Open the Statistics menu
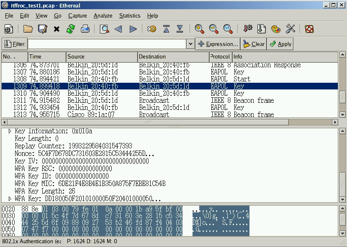This screenshot has width=347, height=247. (x=130, y=15)
